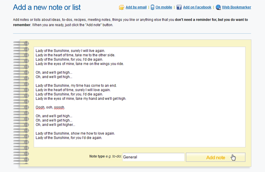
Task: Click empty area at bottom of note textarea
Action: pyautogui.click(x=140, y=144)
